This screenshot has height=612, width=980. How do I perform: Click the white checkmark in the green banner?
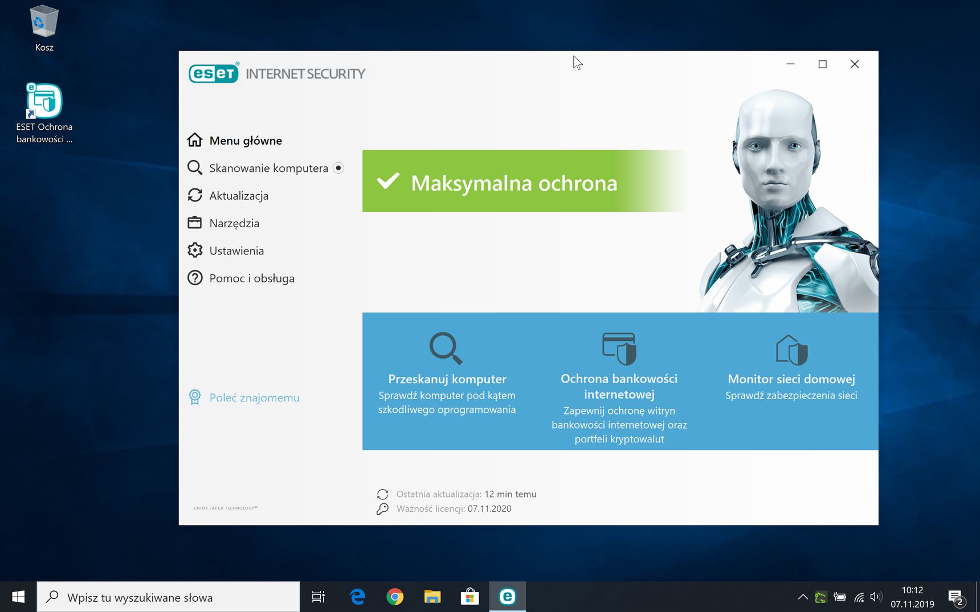[x=388, y=181]
